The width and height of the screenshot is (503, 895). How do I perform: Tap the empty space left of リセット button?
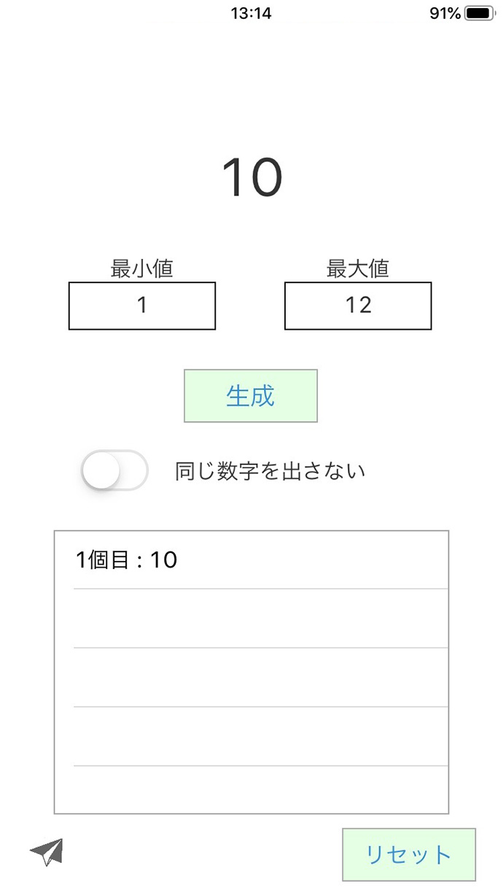(204, 853)
